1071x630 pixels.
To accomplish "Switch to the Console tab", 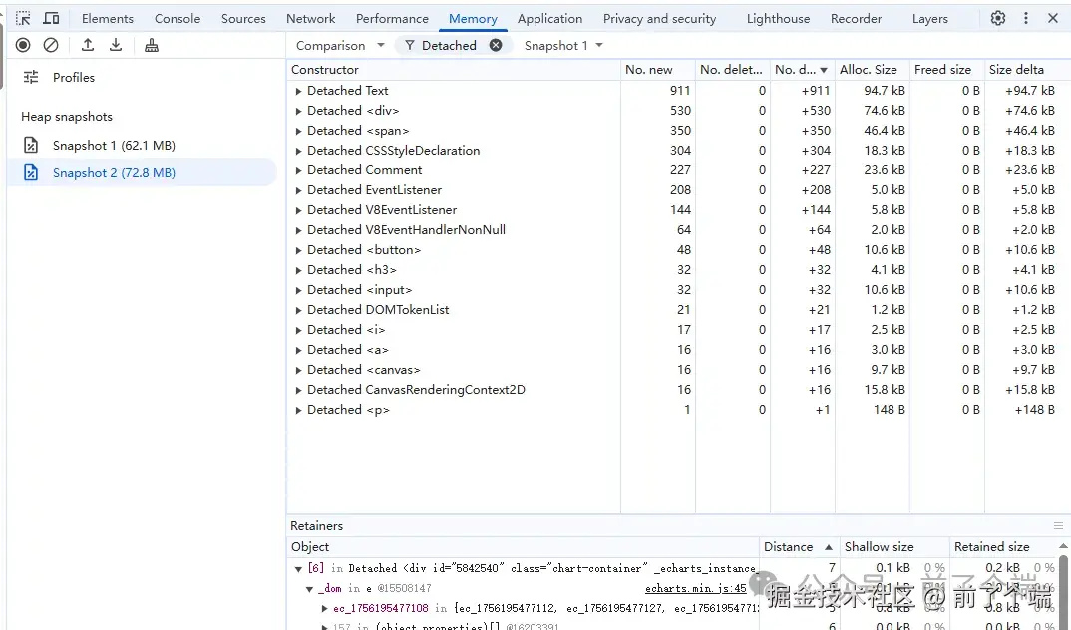I will click(x=178, y=18).
